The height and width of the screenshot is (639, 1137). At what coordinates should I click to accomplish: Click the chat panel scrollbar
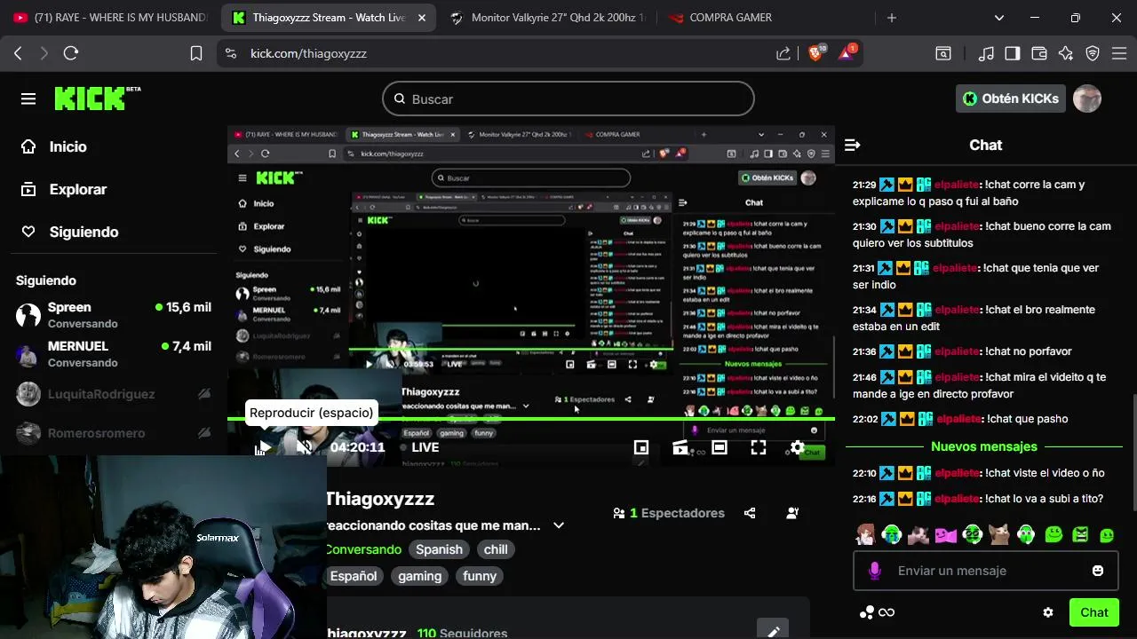pos(1133,453)
